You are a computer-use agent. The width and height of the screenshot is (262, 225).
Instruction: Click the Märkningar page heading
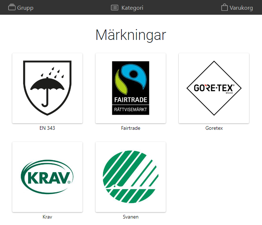130,35
